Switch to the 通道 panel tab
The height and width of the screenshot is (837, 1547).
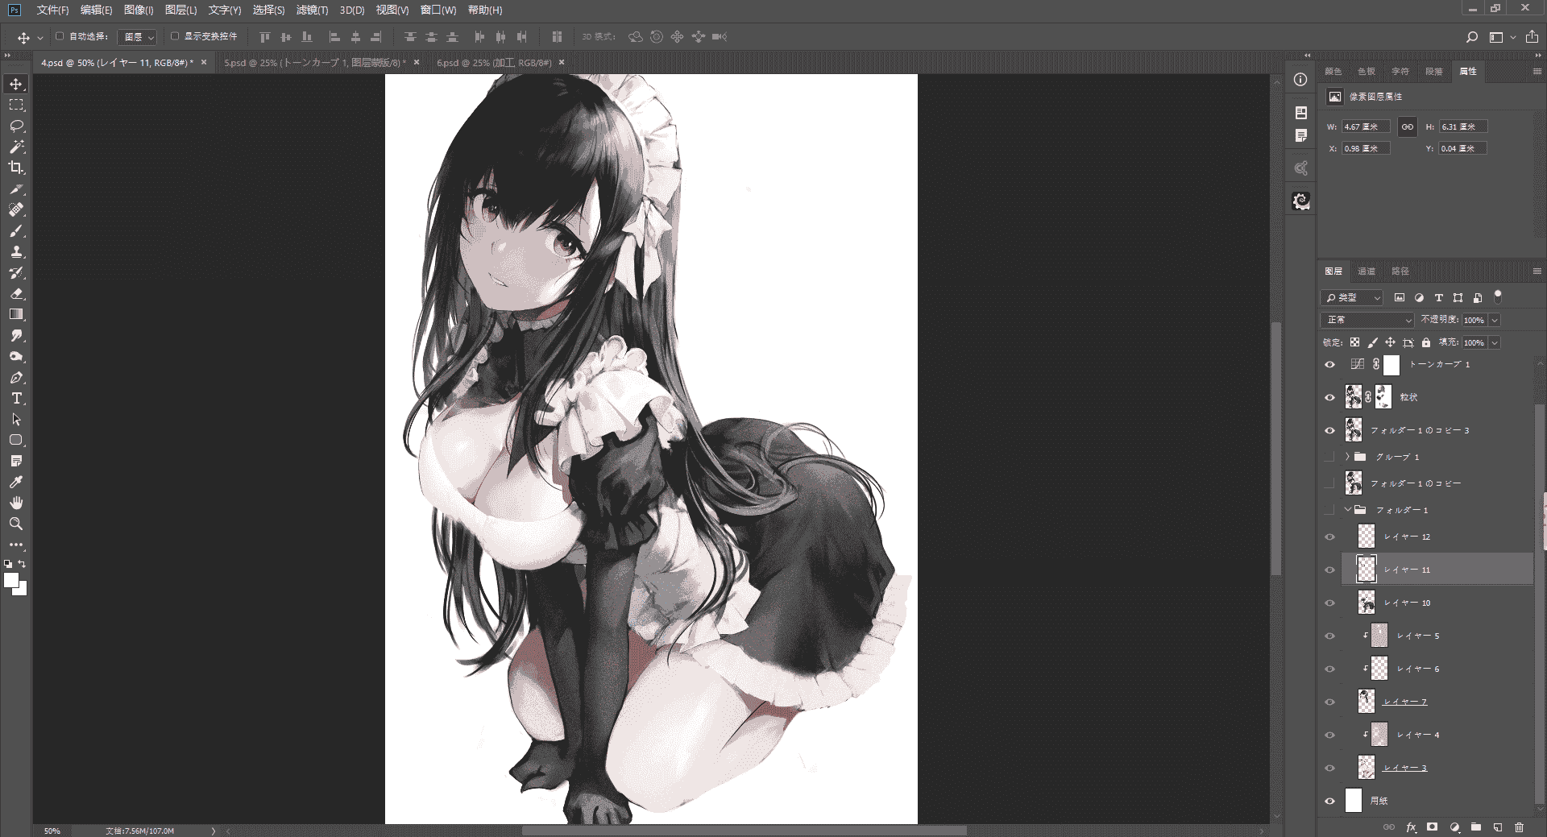pos(1367,271)
